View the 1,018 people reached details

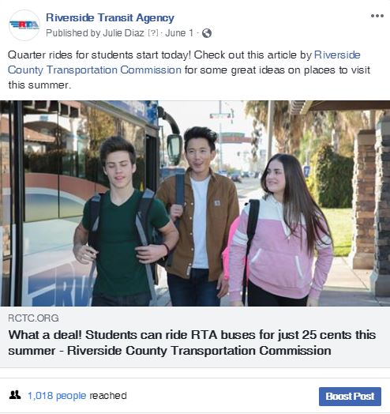pyautogui.click(x=57, y=396)
